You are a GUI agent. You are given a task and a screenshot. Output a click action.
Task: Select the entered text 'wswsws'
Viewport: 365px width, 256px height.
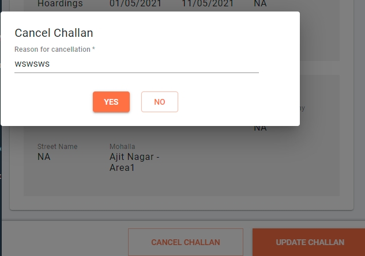tap(32, 64)
